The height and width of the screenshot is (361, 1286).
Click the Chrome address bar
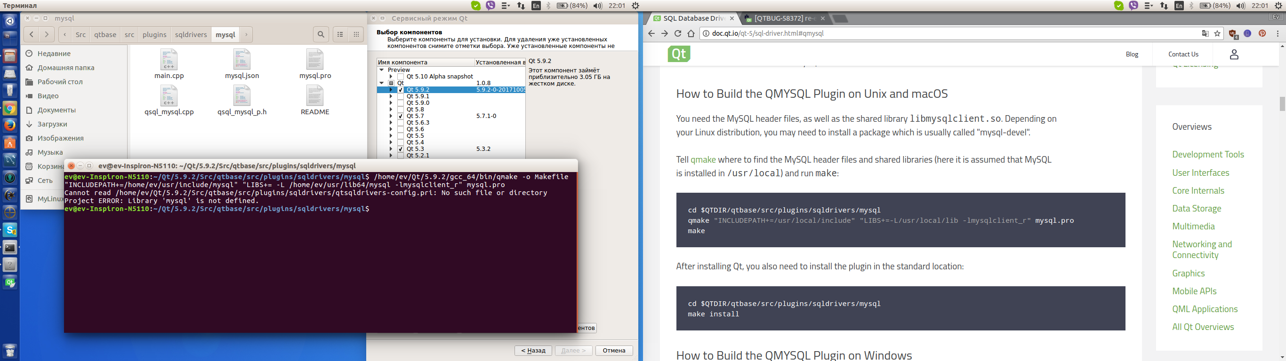pos(948,33)
